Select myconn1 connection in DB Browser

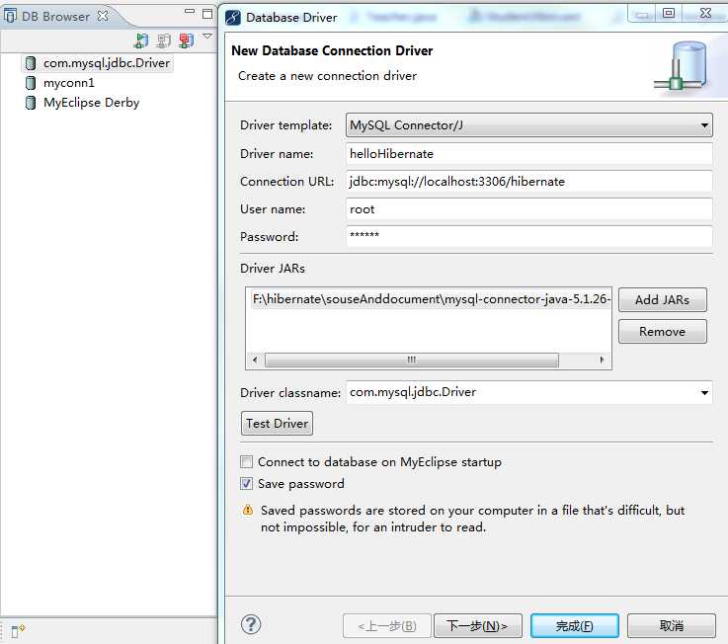[x=69, y=83]
